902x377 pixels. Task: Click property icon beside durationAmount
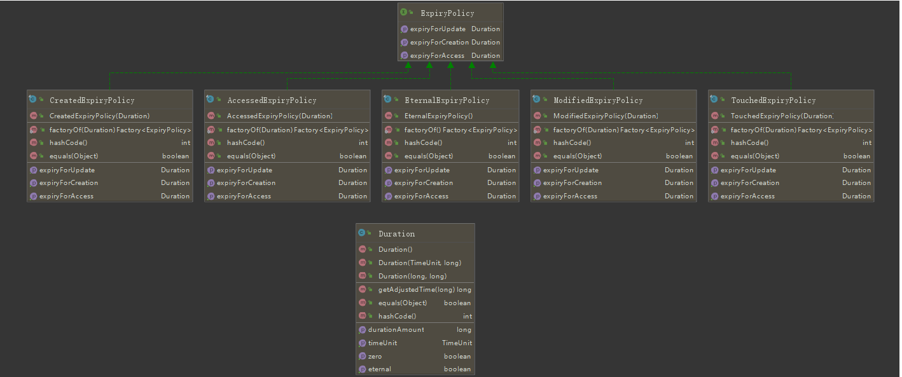362,330
